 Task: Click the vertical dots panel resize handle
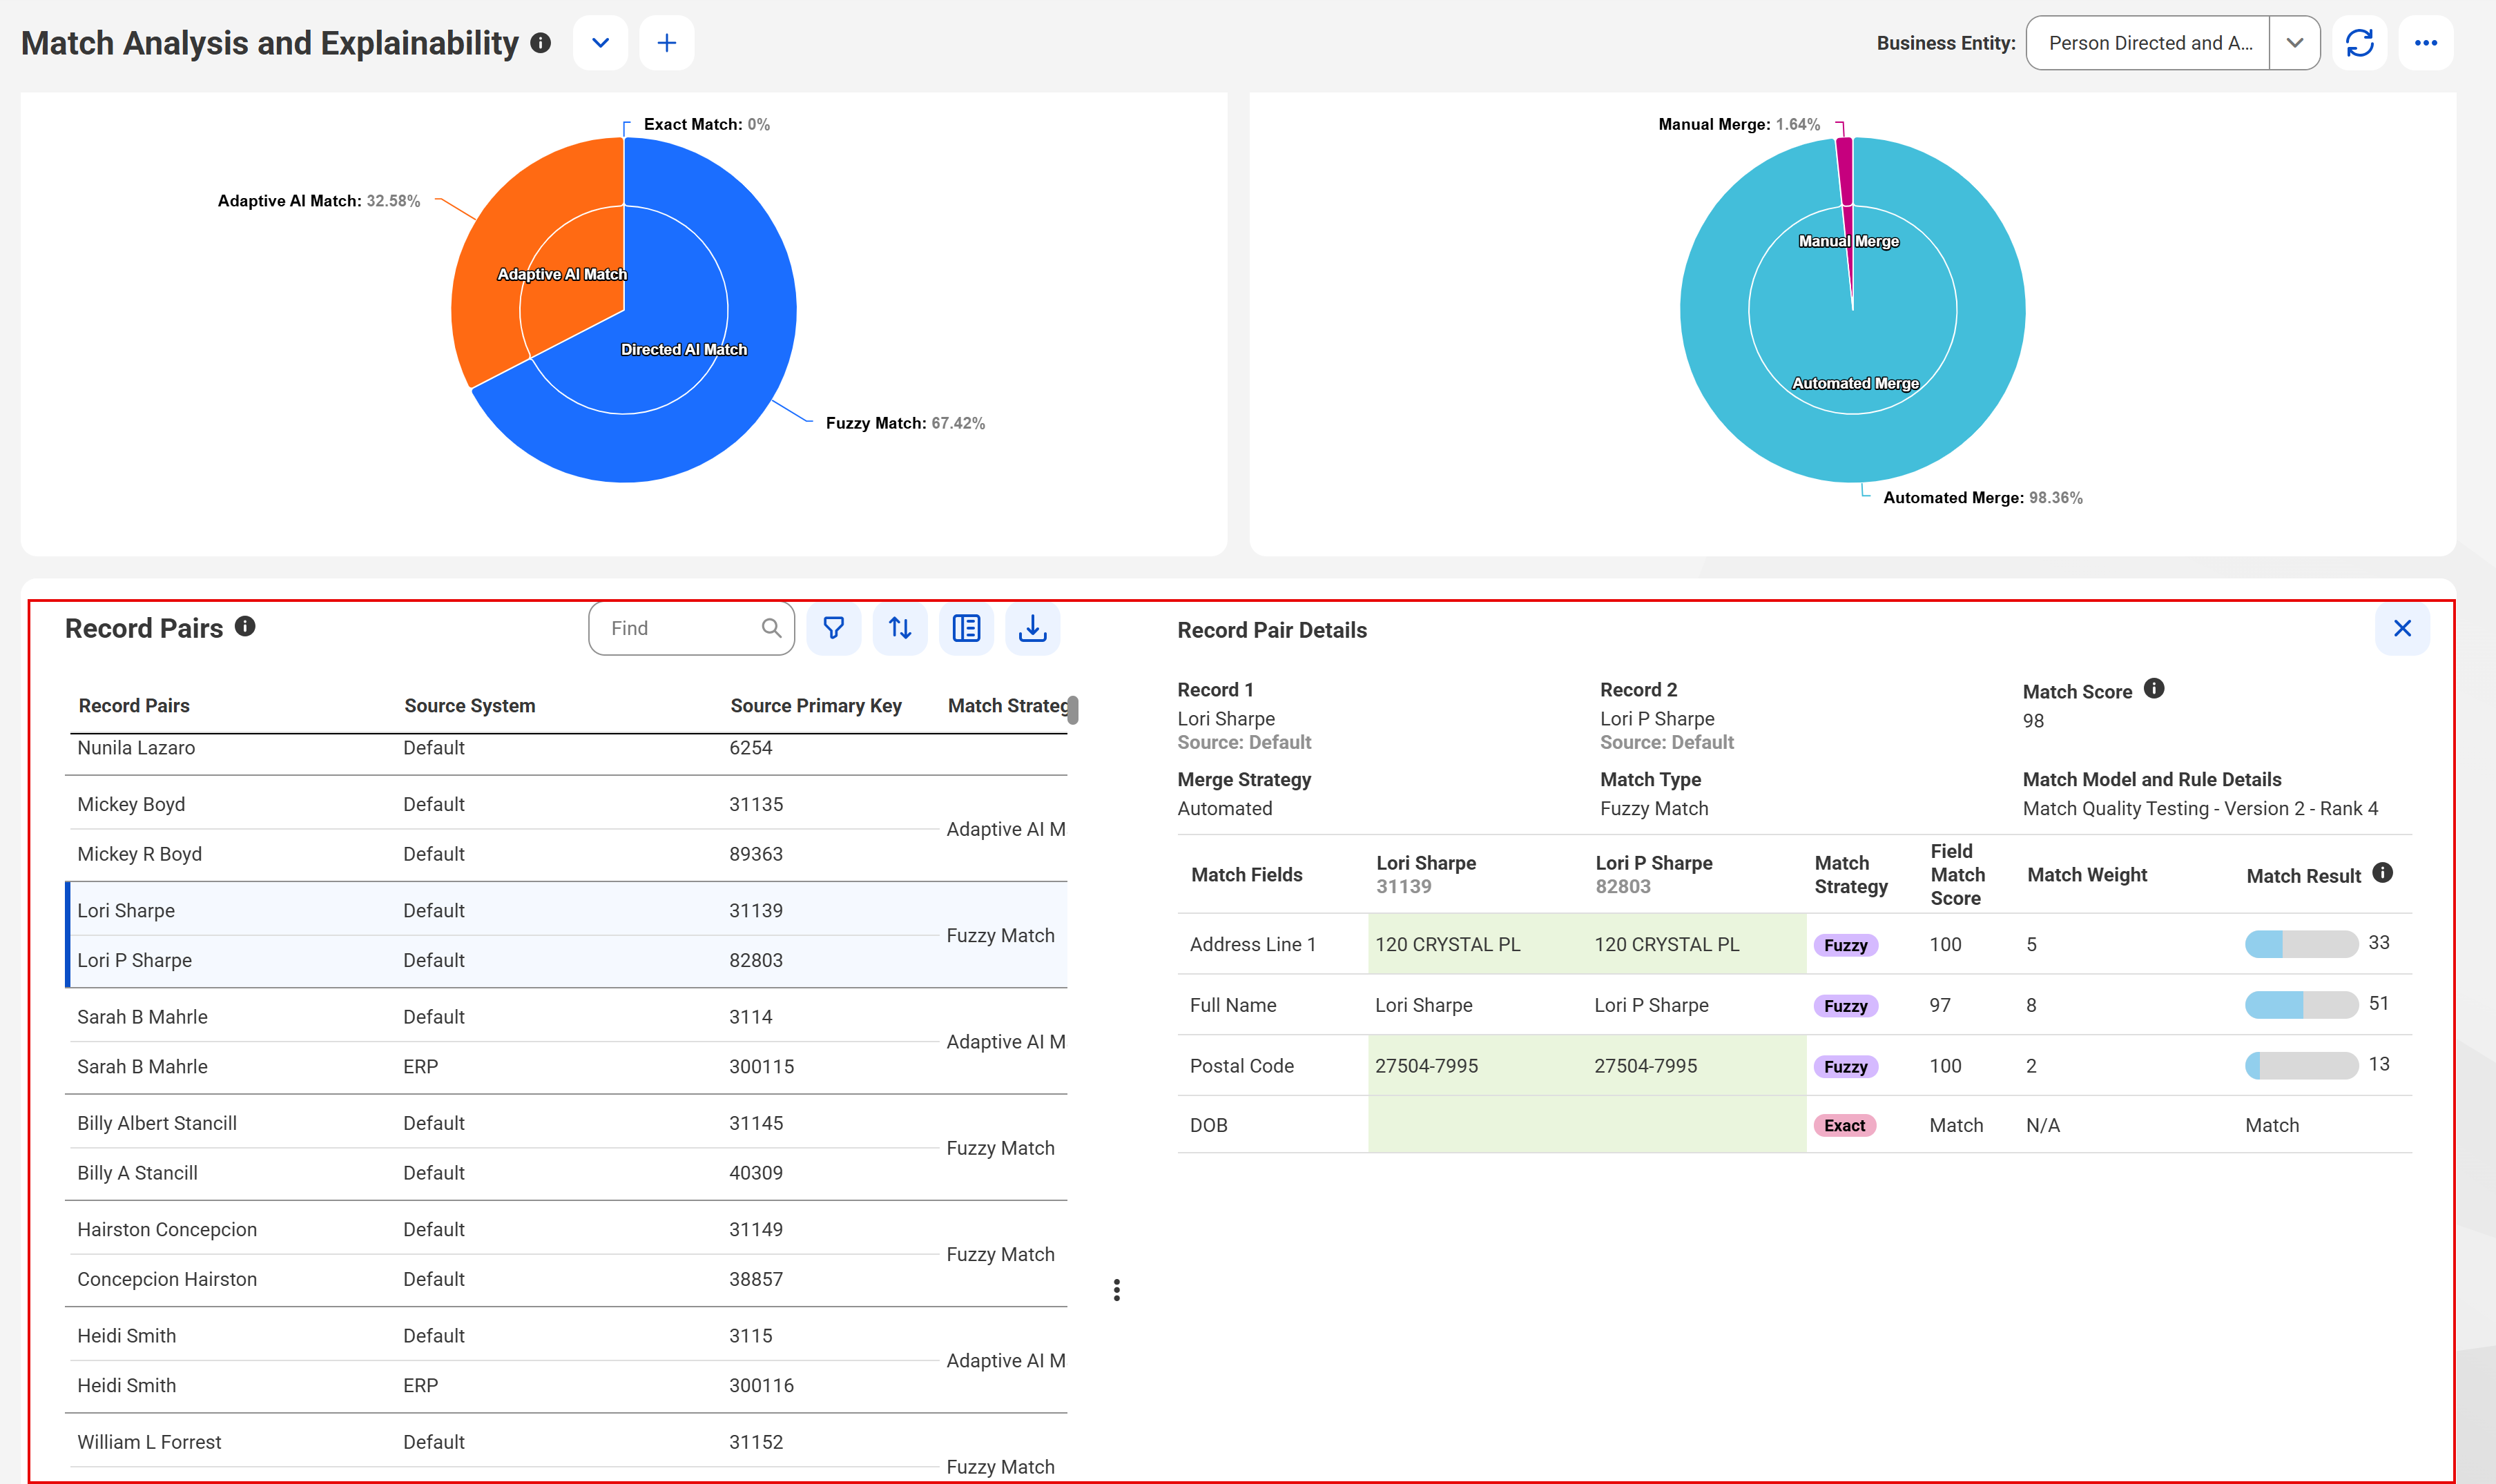(x=1116, y=1290)
